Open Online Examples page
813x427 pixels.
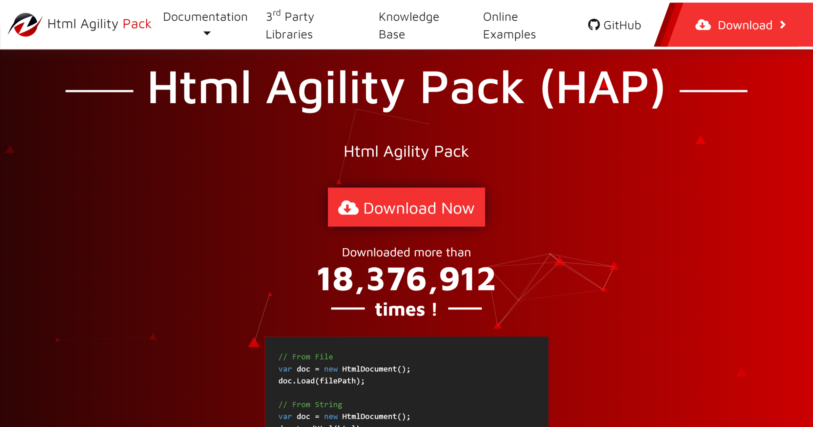point(509,25)
